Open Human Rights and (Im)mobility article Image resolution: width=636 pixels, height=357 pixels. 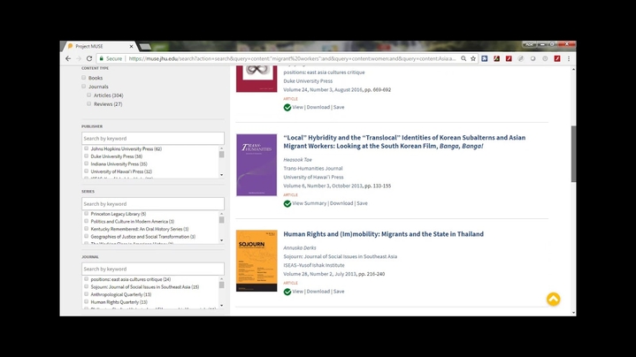tap(383, 234)
